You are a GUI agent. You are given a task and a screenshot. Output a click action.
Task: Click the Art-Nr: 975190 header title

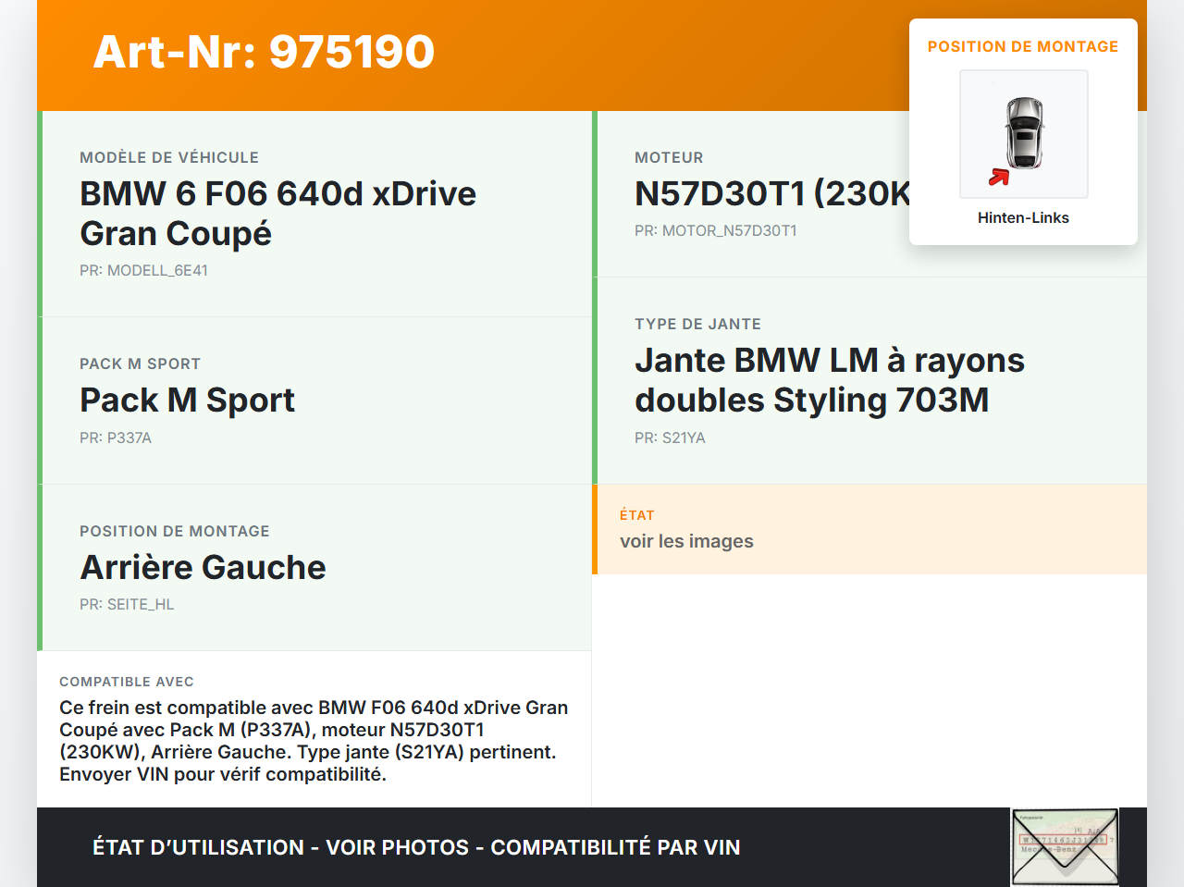(264, 52)
